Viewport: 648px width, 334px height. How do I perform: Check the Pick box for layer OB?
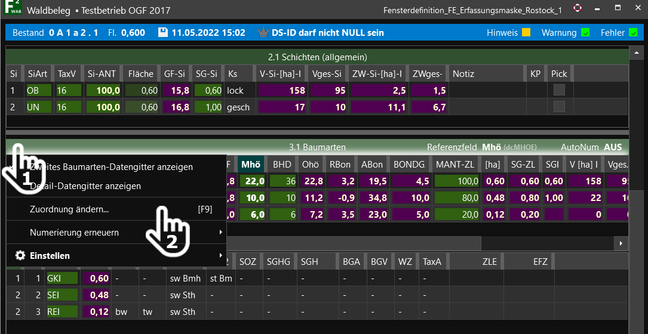tap(559, 91)
